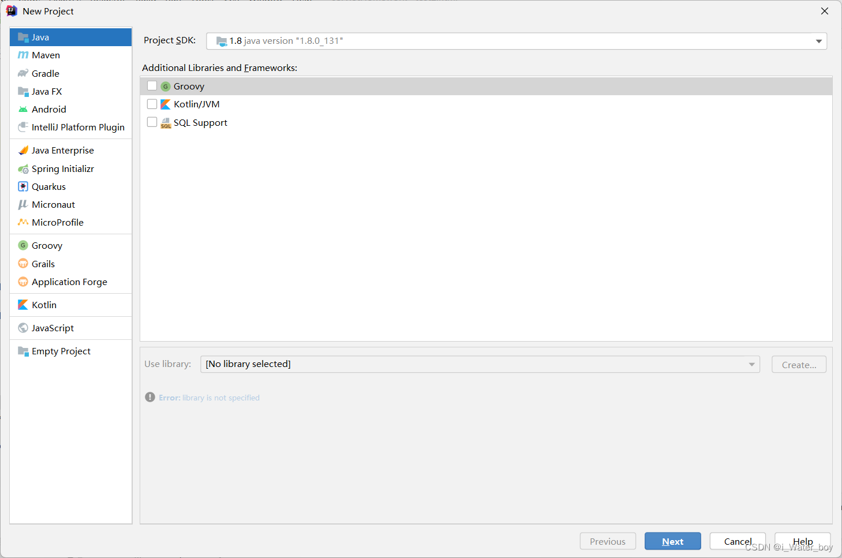Click 'Error: library is not specified' text
Image resolution: width=842 pixels, height=558 pixels.
click(x=209, y=398)
